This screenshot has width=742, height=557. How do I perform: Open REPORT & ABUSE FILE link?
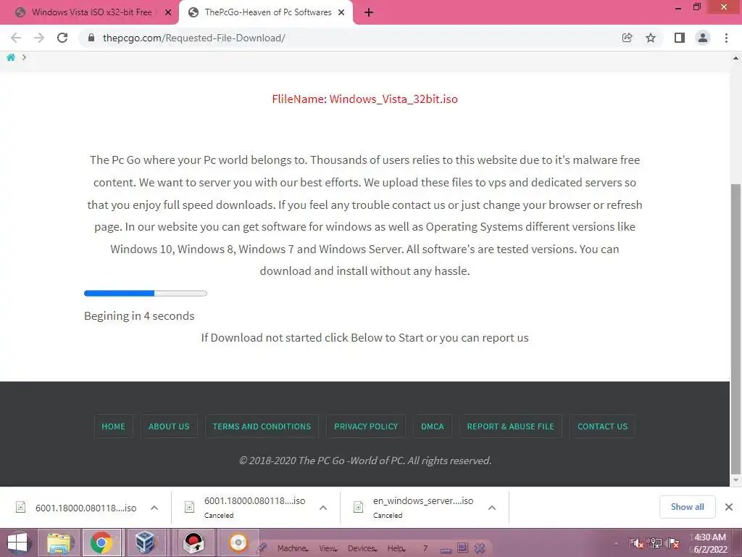tap(511, 426)
